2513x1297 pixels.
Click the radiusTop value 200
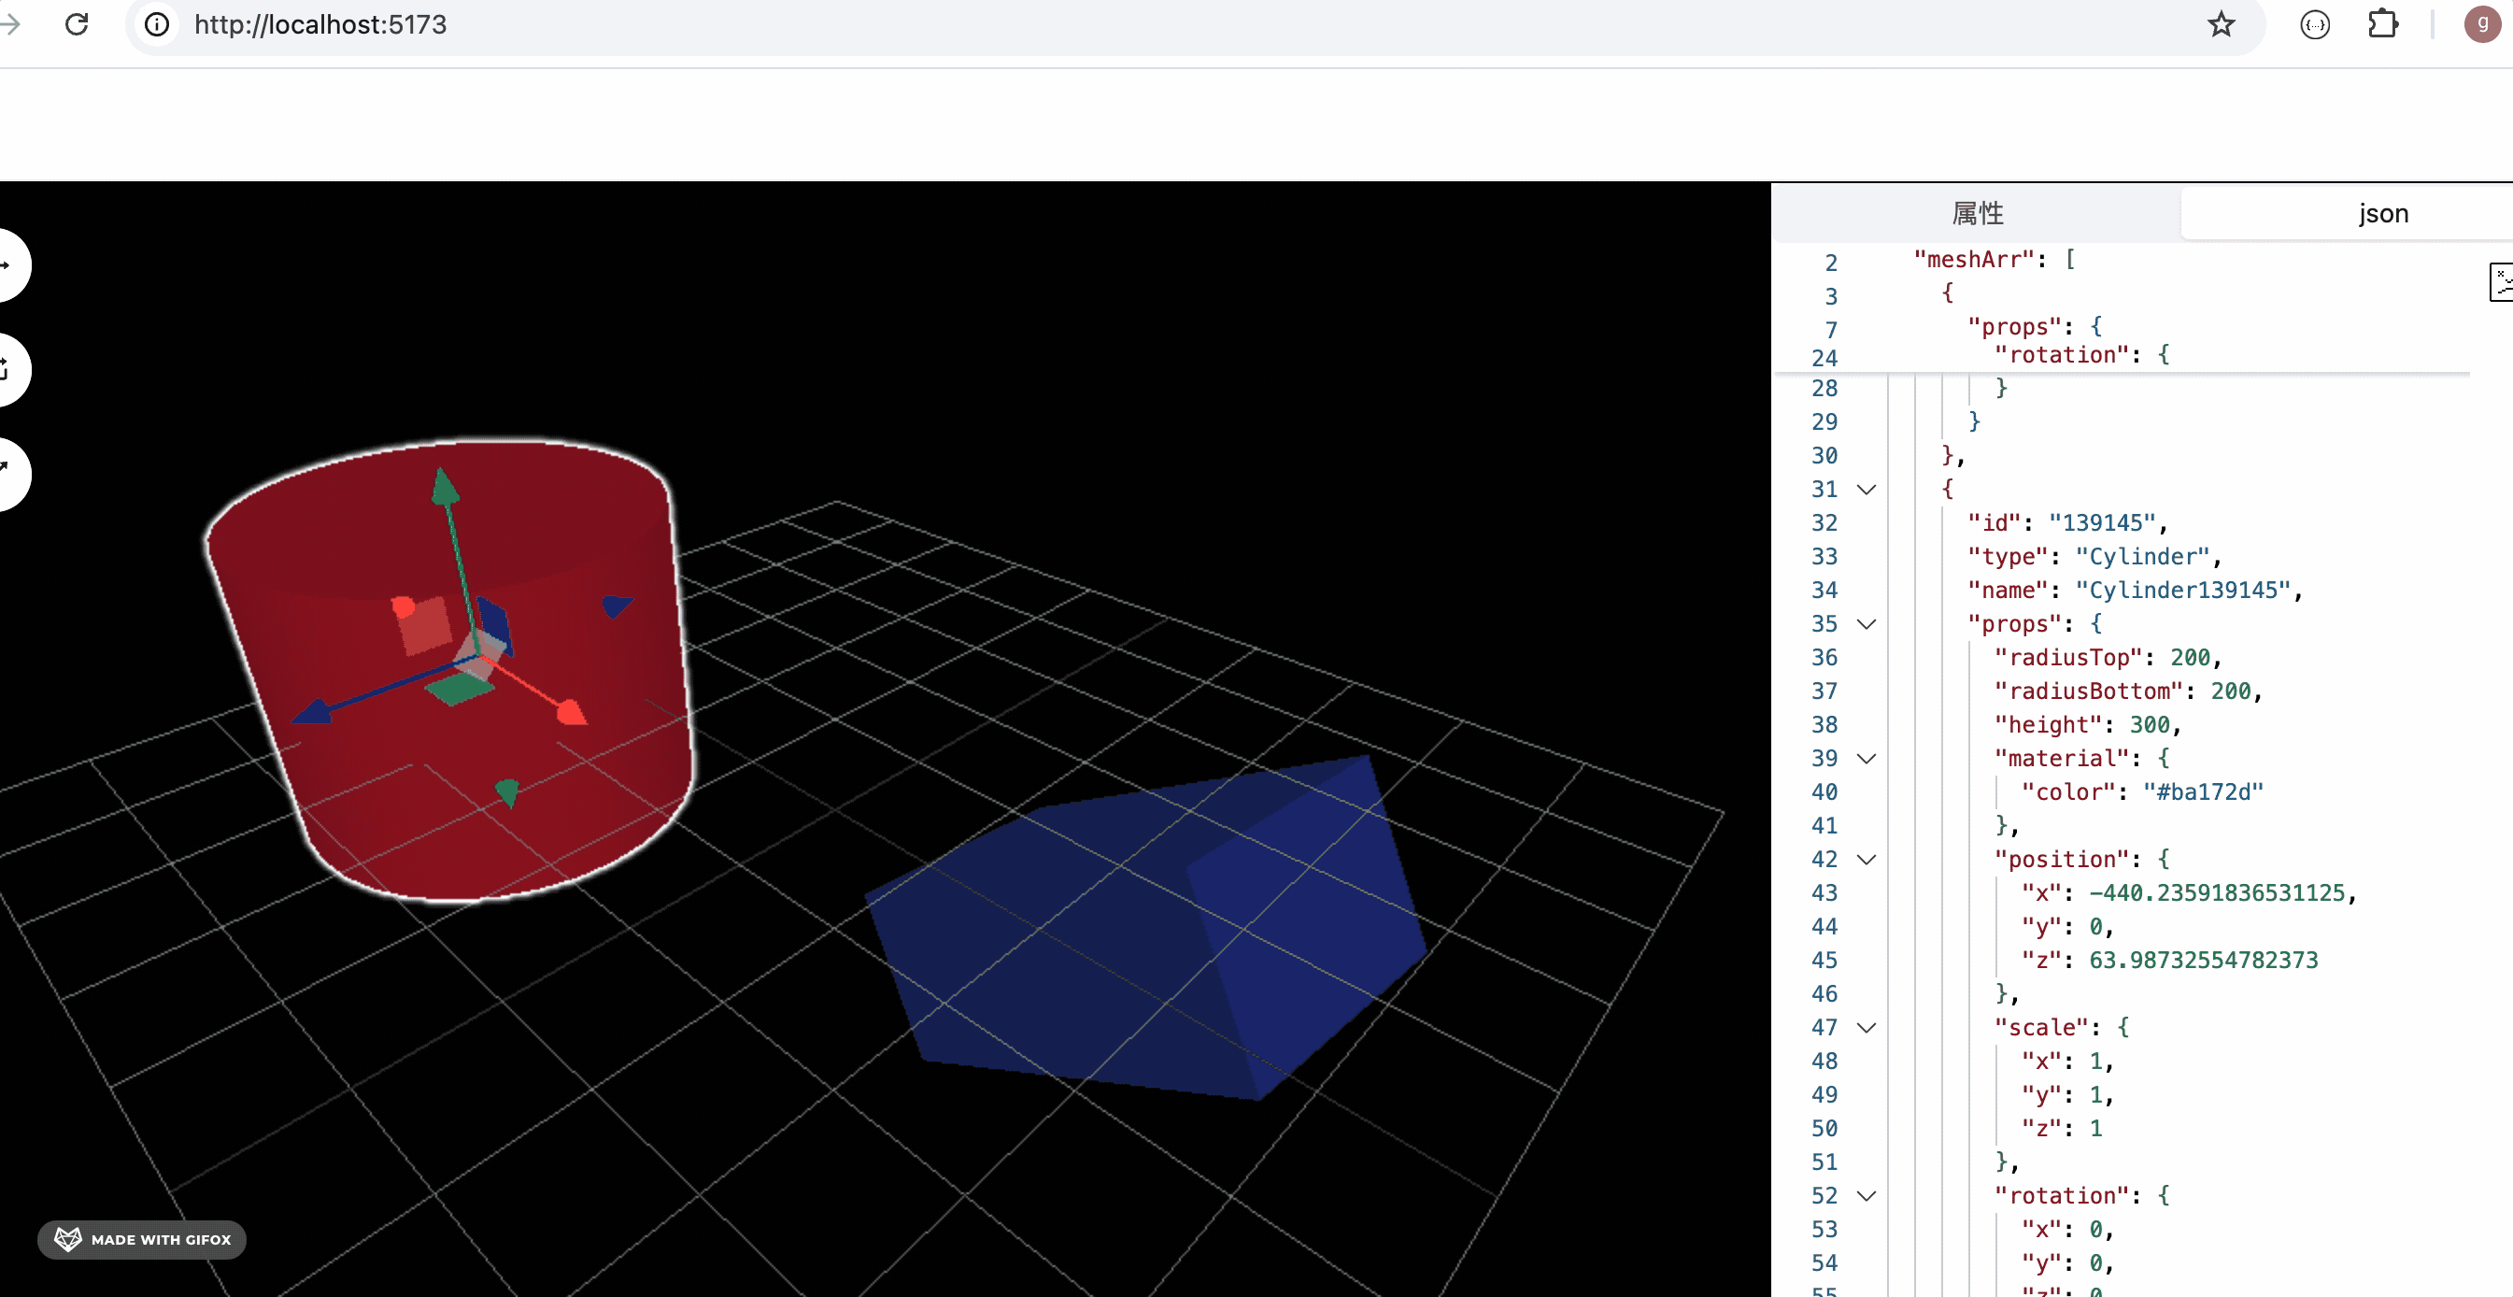click(2189, 657)
